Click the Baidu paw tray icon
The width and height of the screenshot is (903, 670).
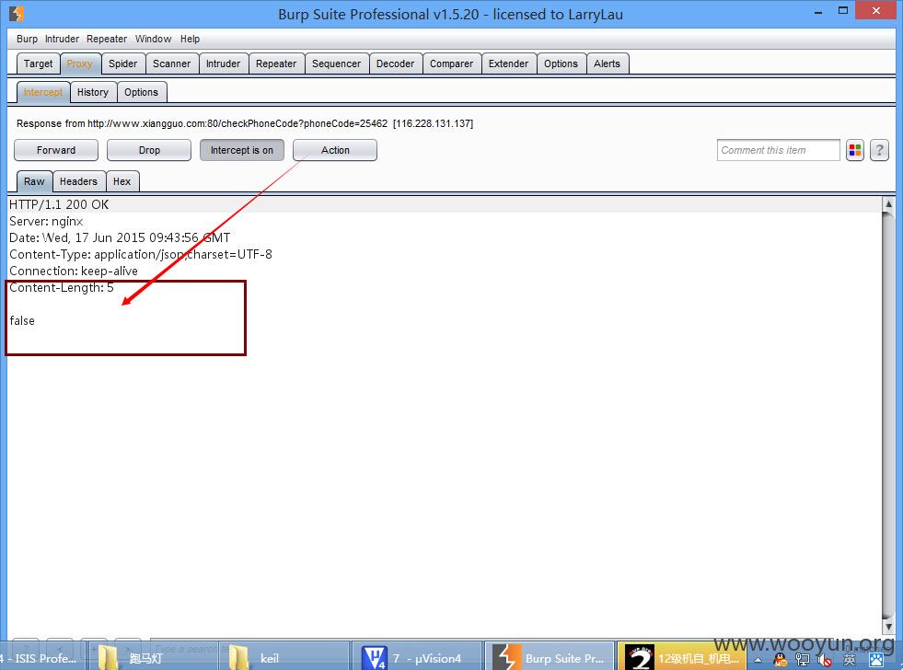(876, 660)
